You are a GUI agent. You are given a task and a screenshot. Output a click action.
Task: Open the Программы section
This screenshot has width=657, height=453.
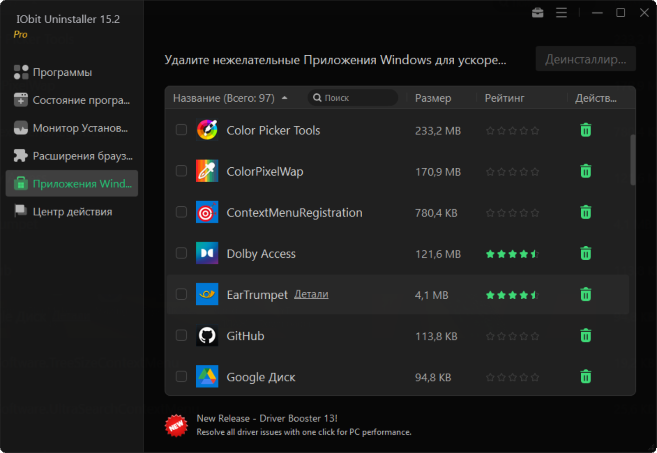pyautogui.click(x=62, y=72)
